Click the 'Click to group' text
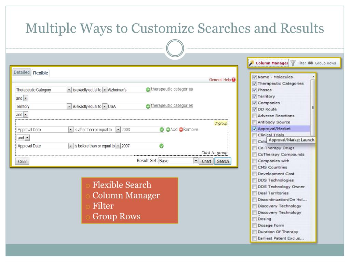350x262 pixels. (x=214, y=152)
